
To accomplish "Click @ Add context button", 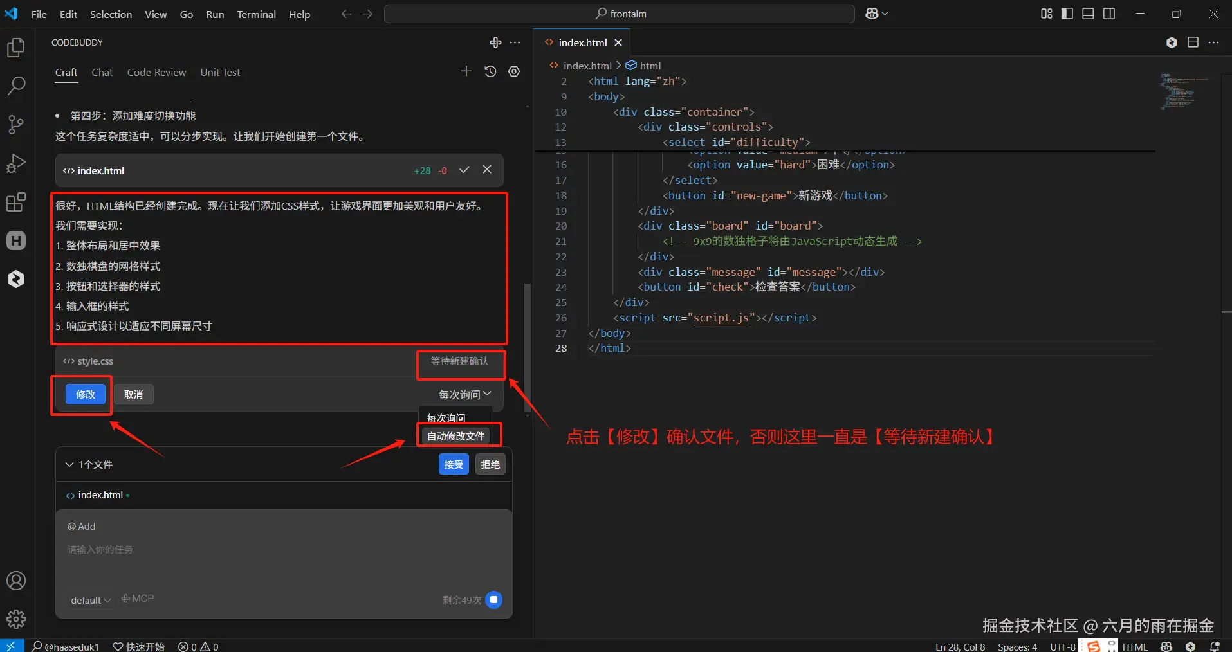I will 82,526.
